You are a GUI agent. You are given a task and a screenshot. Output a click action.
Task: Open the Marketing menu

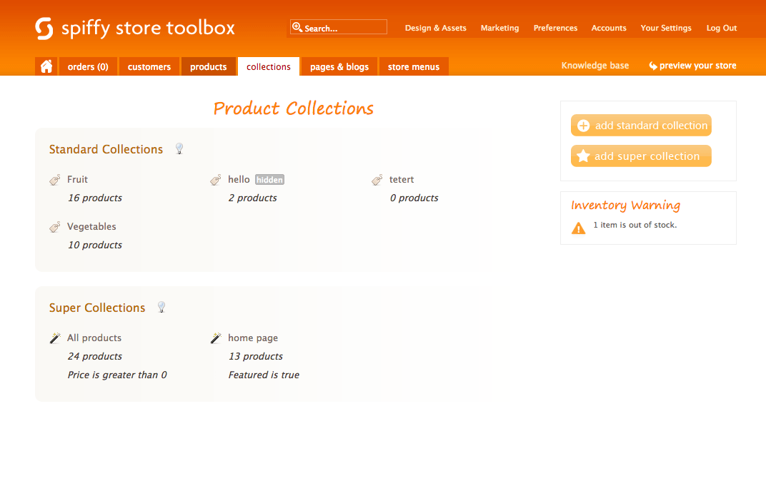499,28
